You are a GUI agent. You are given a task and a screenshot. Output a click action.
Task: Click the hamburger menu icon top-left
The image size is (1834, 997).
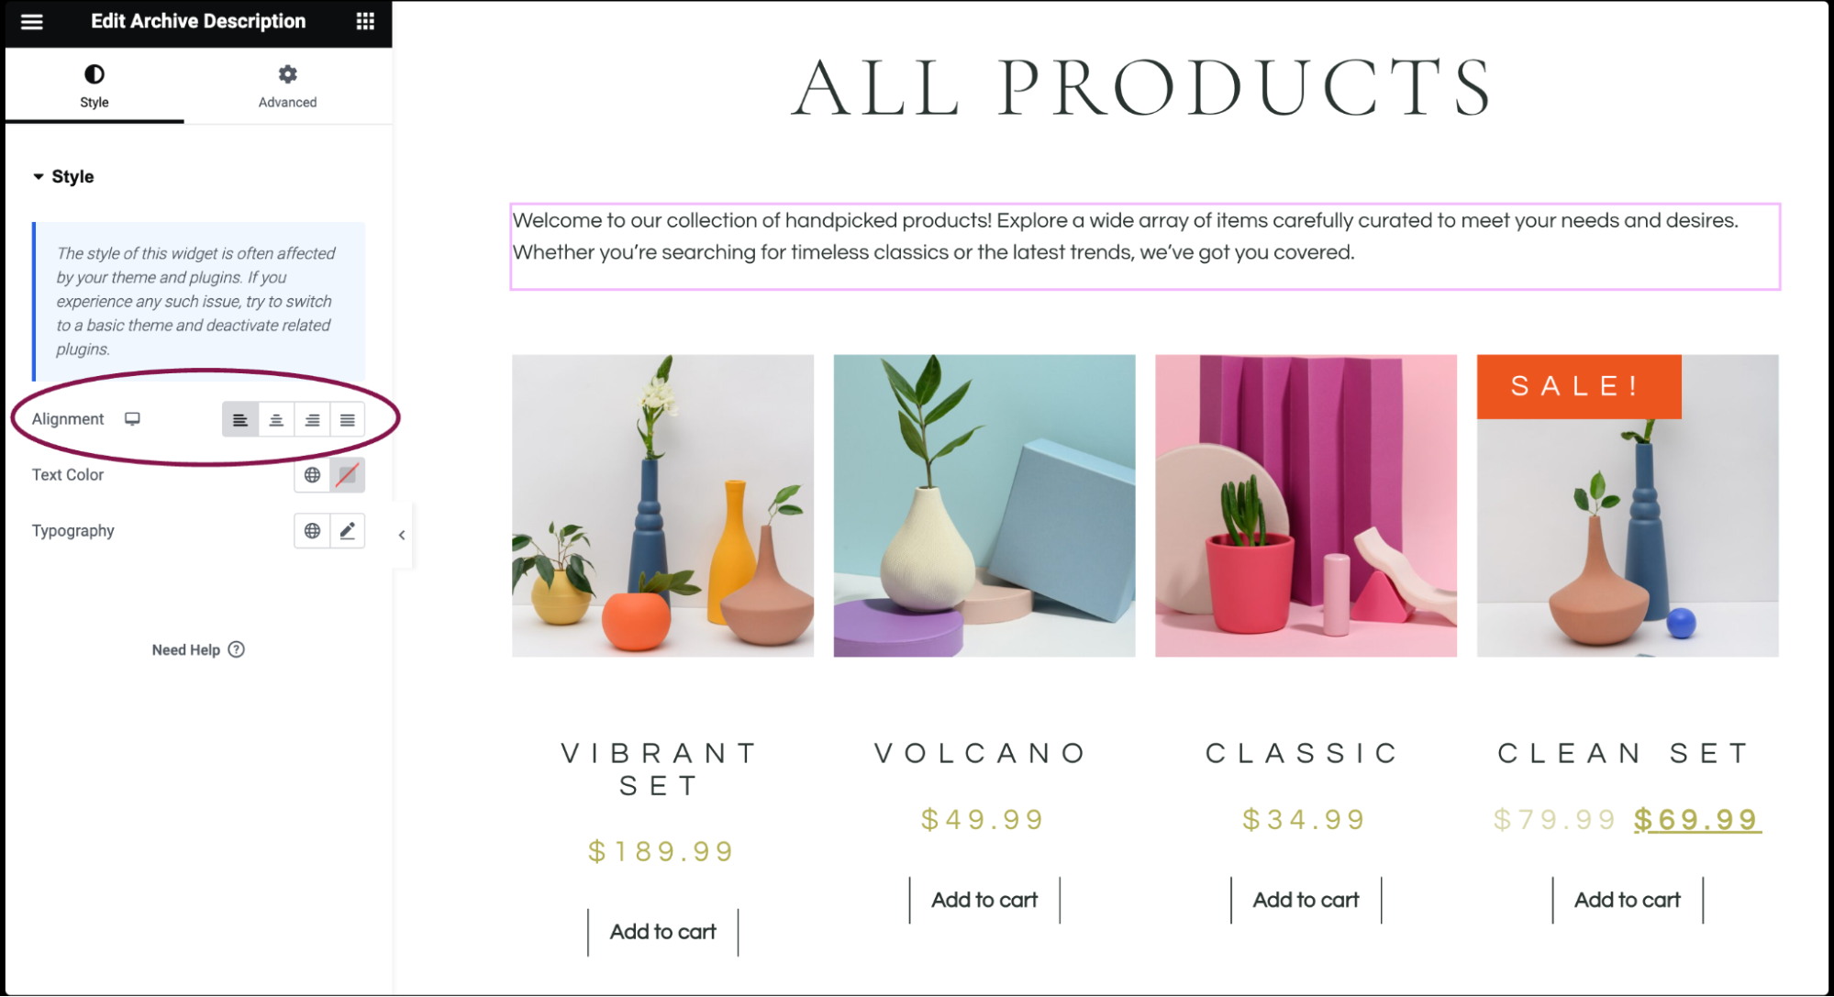pyautogui.click(x=32, y=21)
